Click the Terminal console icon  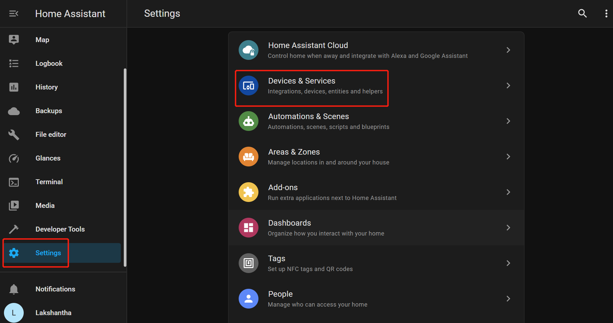click(14, 182)
